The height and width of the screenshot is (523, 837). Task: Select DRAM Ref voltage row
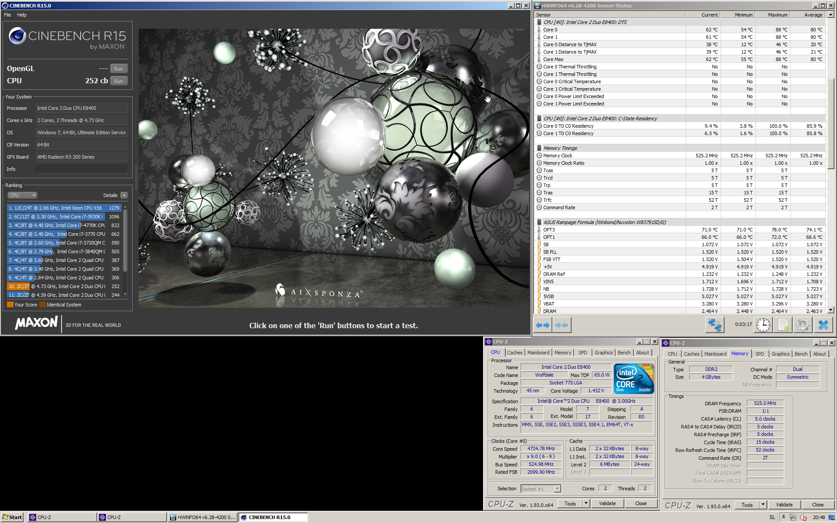[680, 274]
